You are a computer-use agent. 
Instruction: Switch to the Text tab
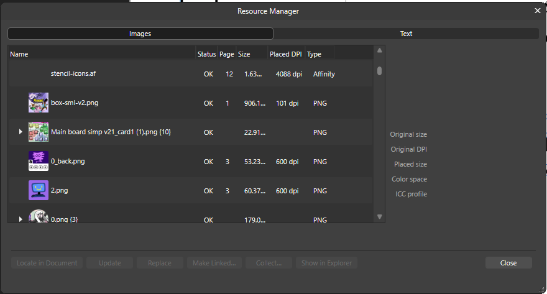[406, 34]
